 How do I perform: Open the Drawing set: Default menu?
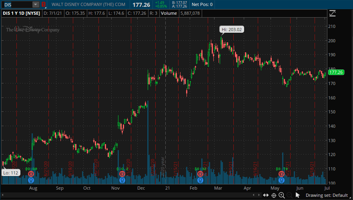tap(327, 195)
